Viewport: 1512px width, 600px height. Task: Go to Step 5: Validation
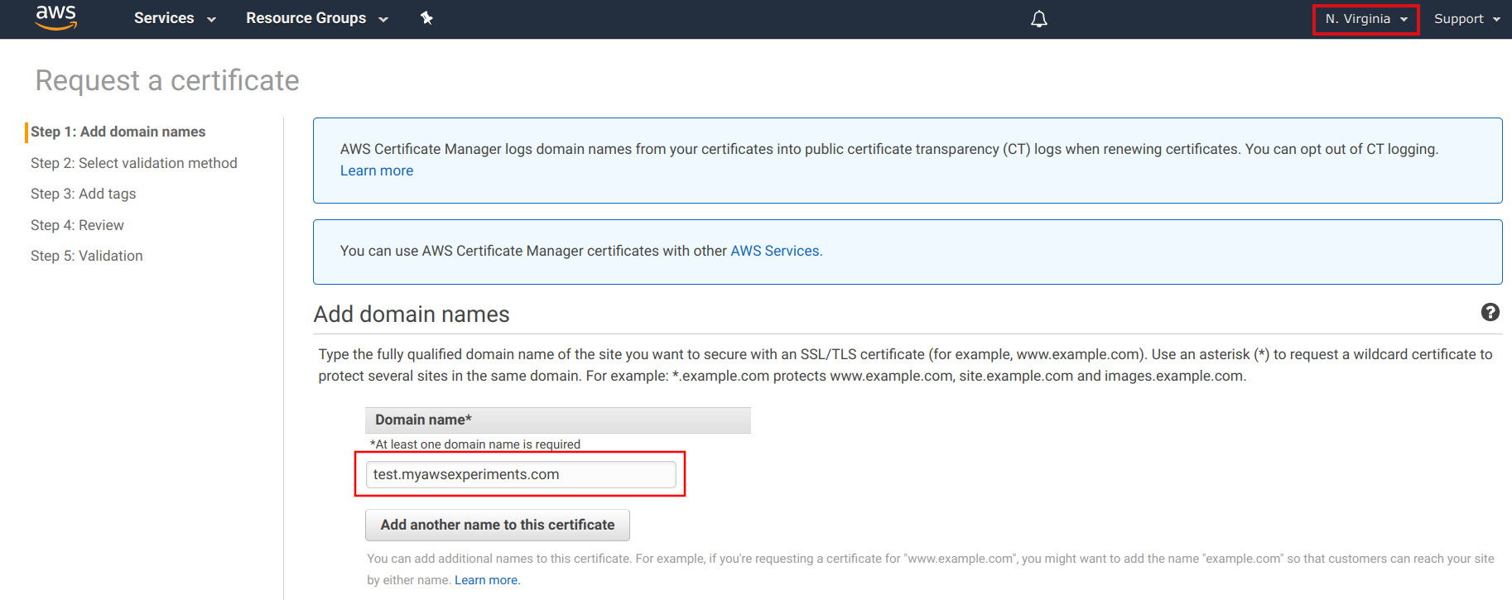tap(86, 256)
